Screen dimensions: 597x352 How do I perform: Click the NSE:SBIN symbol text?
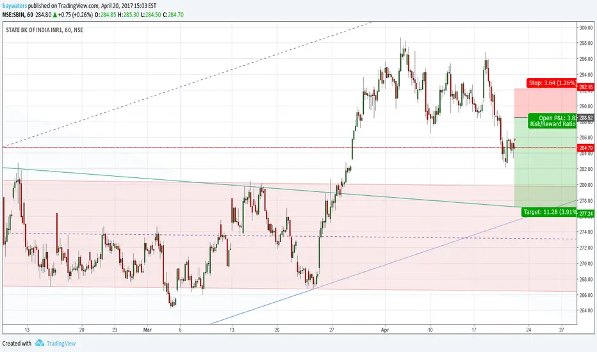(x=13, y=15)
